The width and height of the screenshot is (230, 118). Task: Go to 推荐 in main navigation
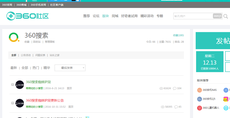(87, 16)
